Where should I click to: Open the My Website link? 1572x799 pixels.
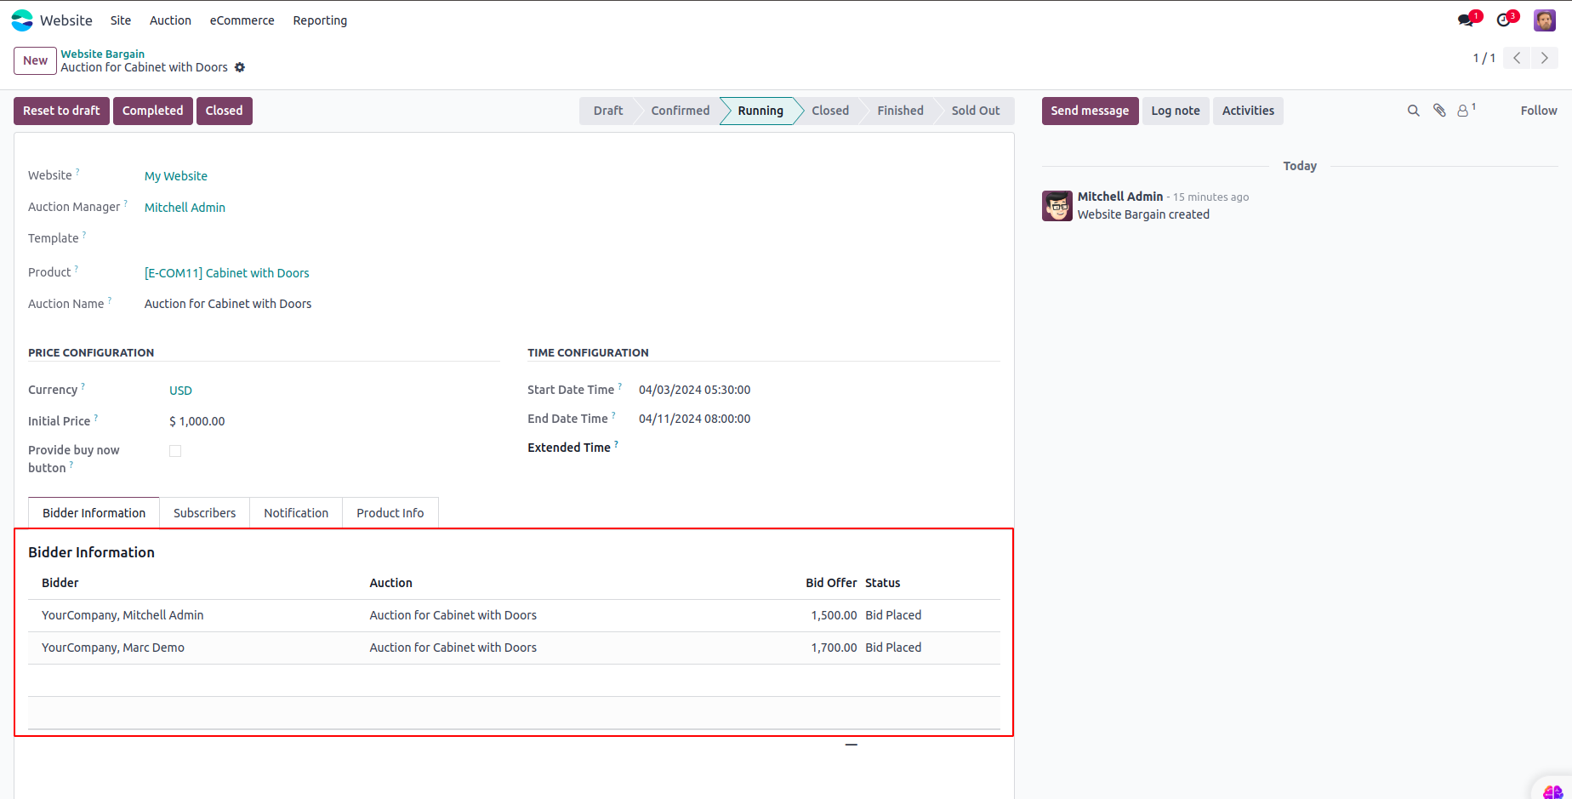(x=176, y=176)
